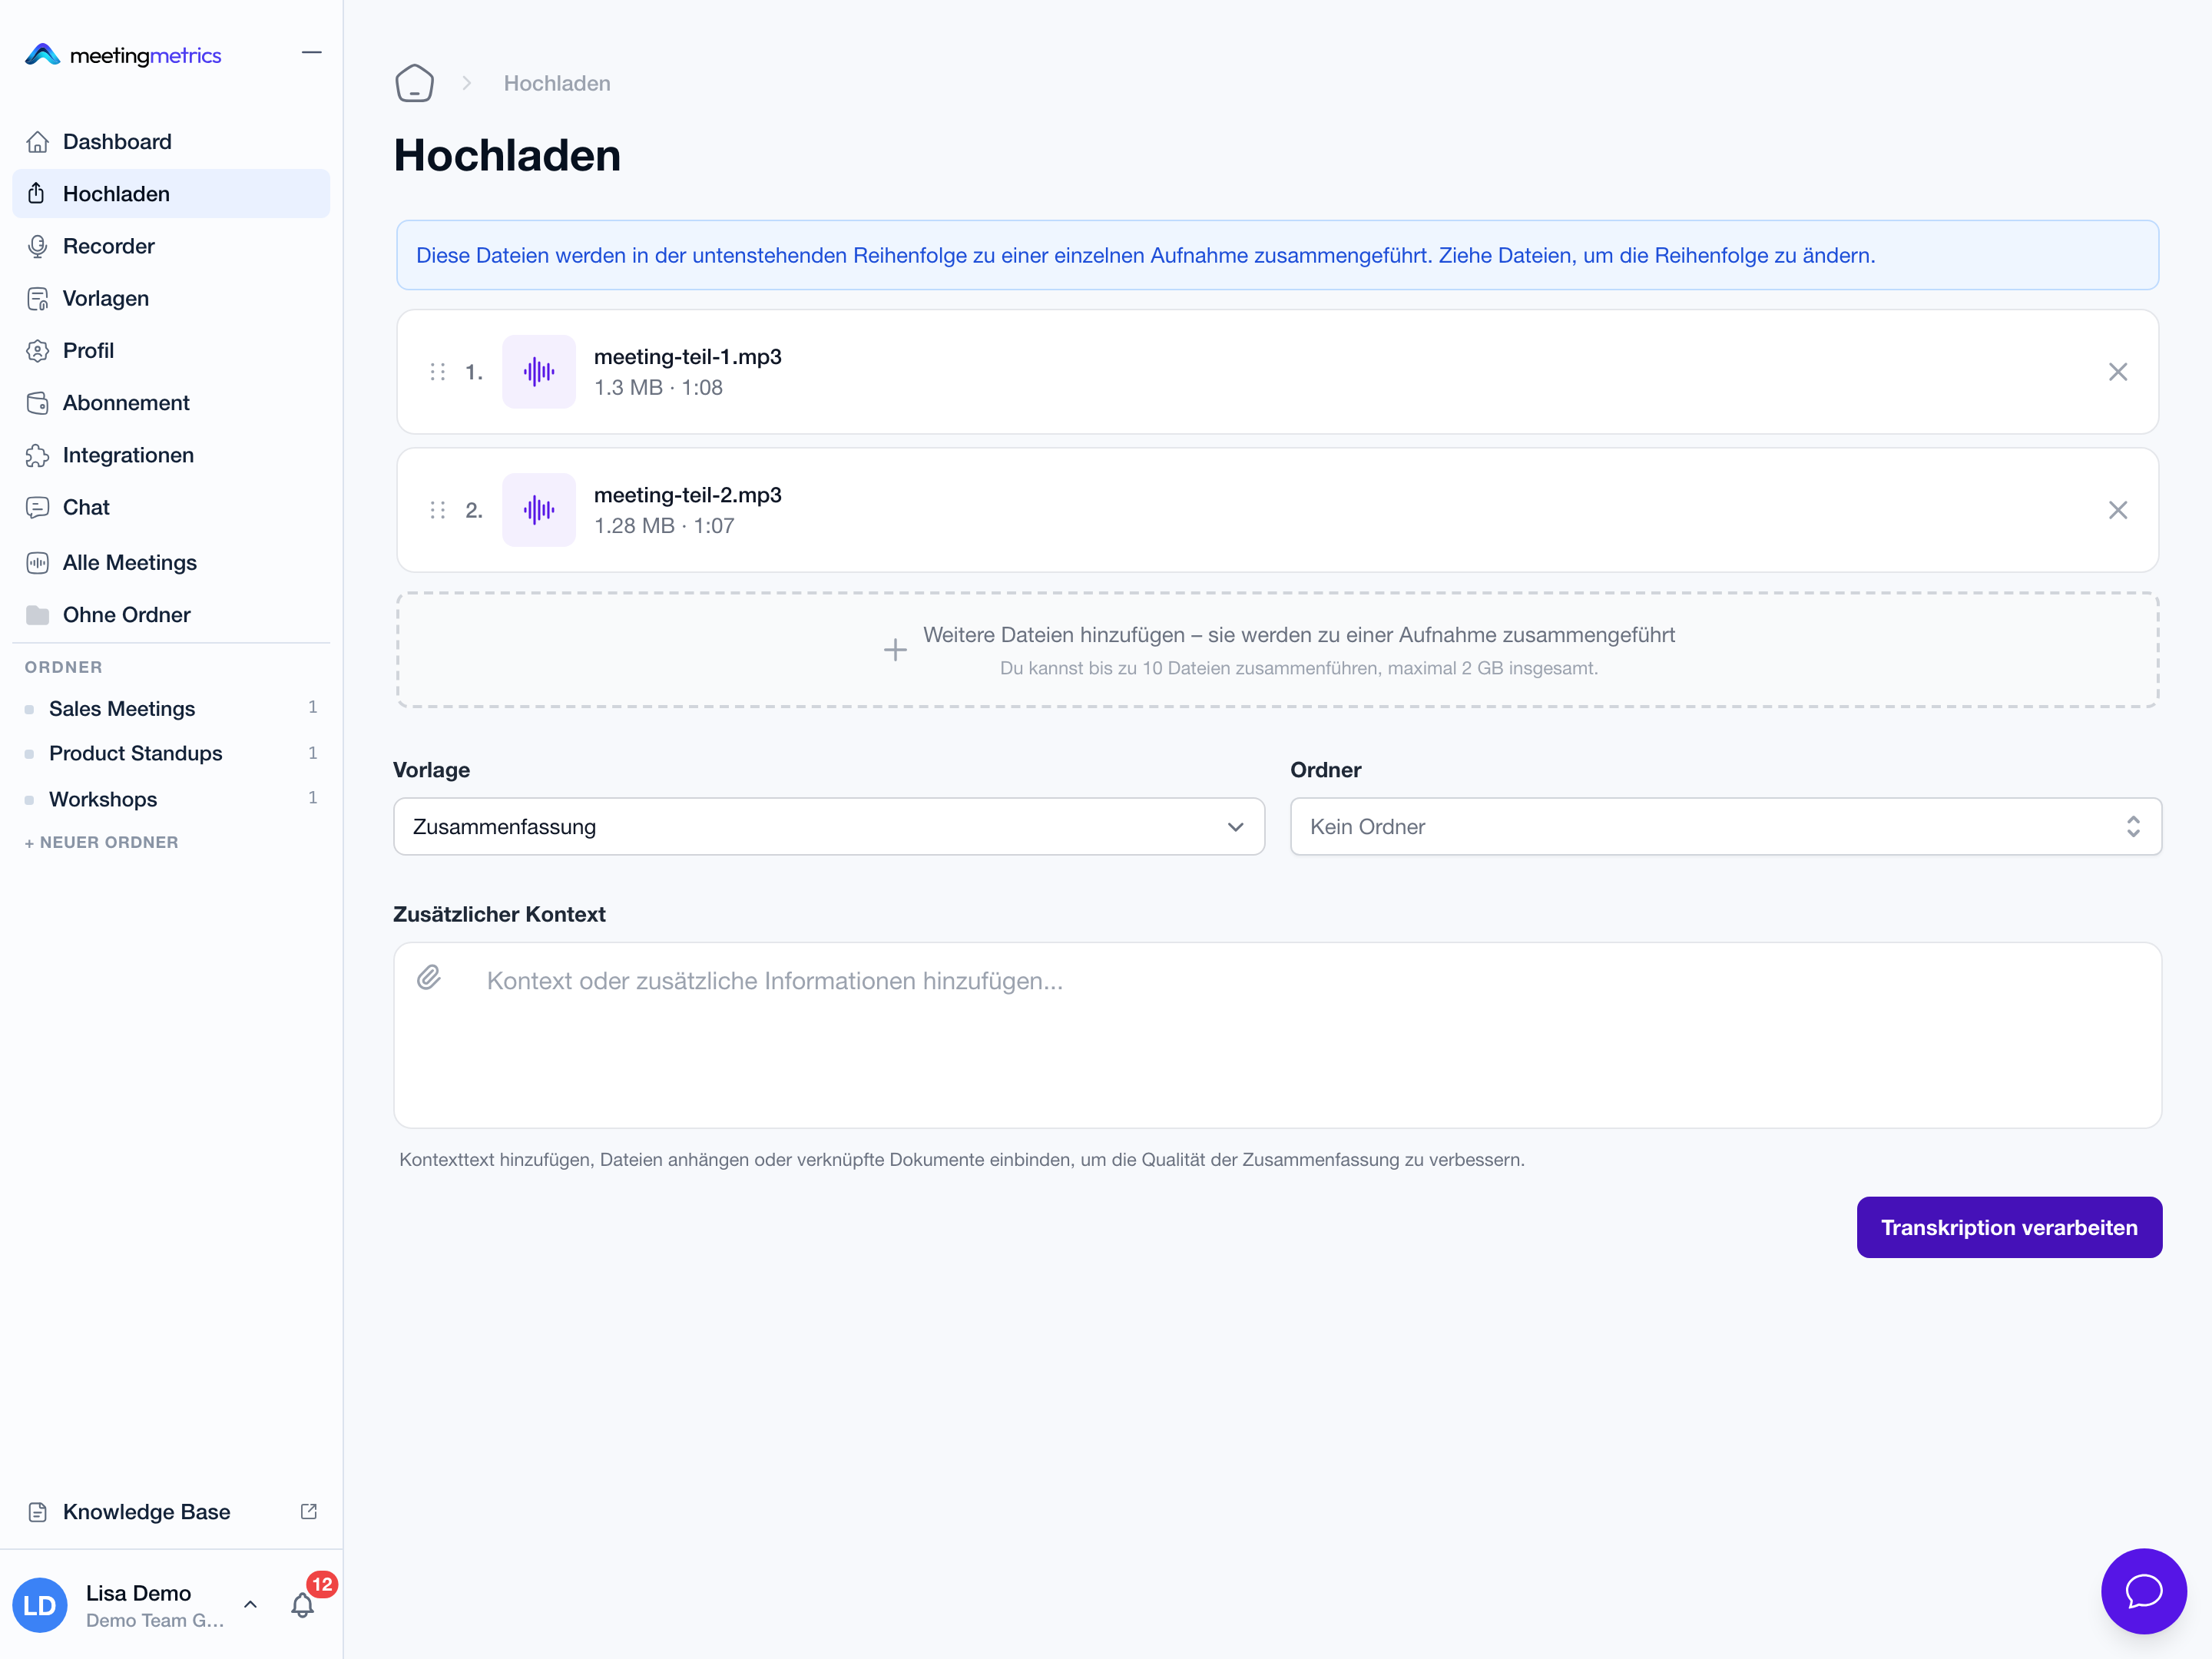Open the notifications bell
Image resolution: width=2212 pixels, height=1659 pixels.
coord(302,1604)
